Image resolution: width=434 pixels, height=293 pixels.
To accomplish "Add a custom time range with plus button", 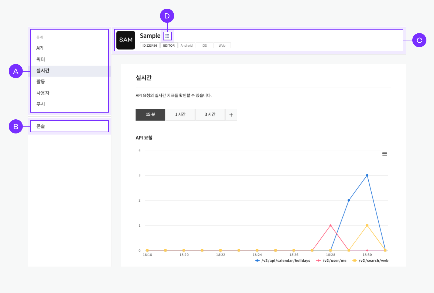I will tap(231, 115).
